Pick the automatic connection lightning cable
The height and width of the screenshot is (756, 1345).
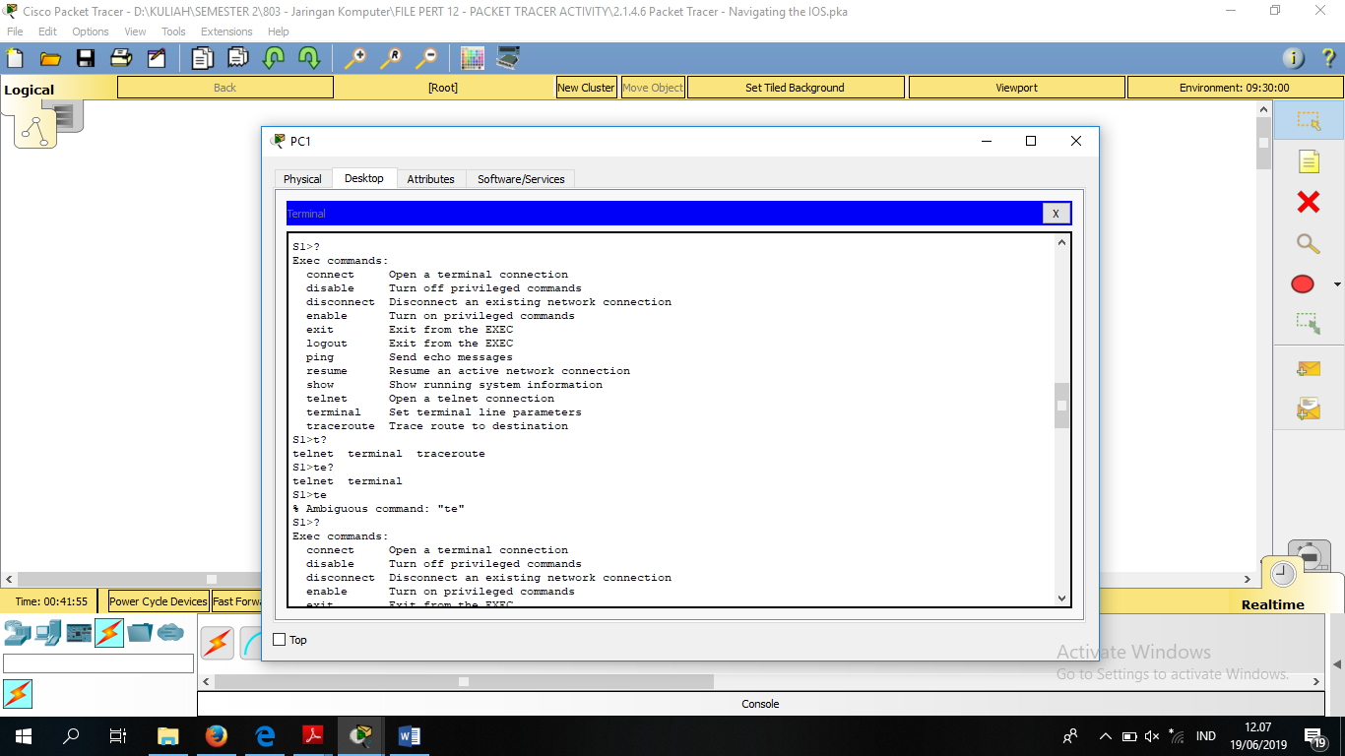218,644
